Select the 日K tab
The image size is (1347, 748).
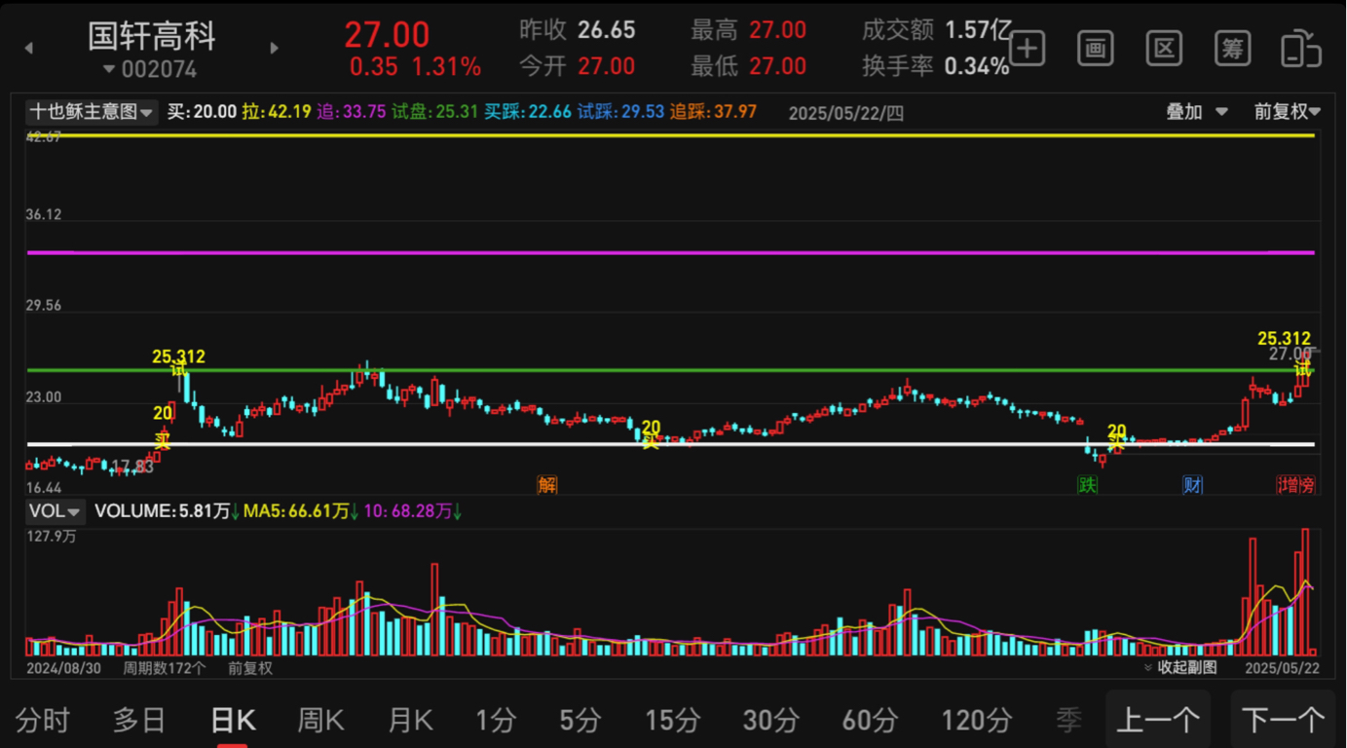[x=233, y=721]
